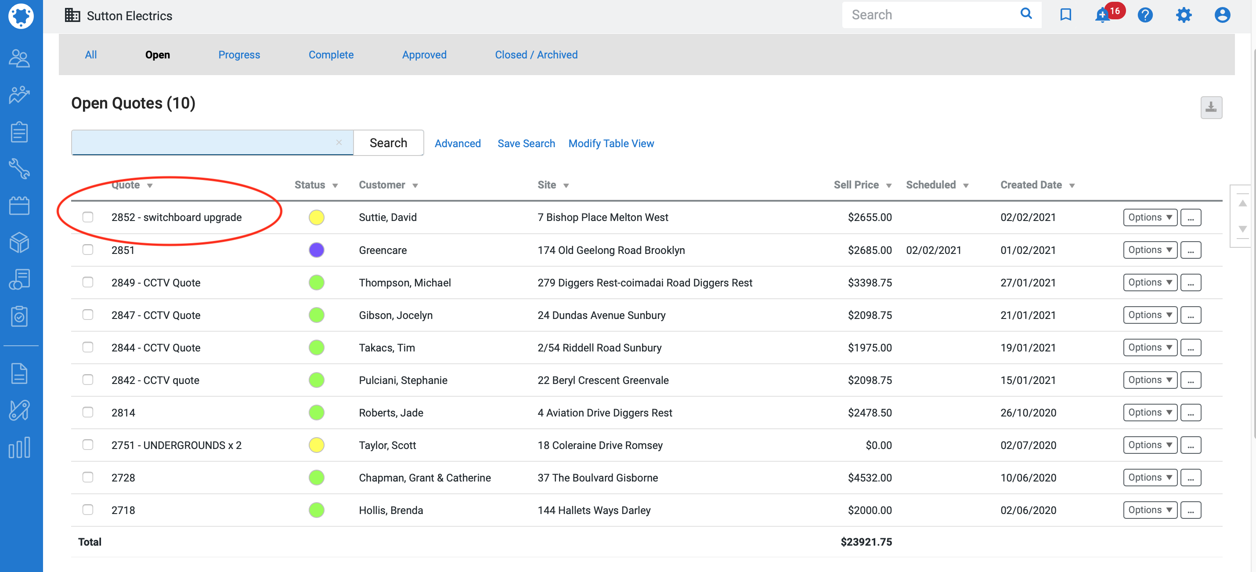Click the download export icon
The image size is (1256, 572).
click(x=1211, y=107)
